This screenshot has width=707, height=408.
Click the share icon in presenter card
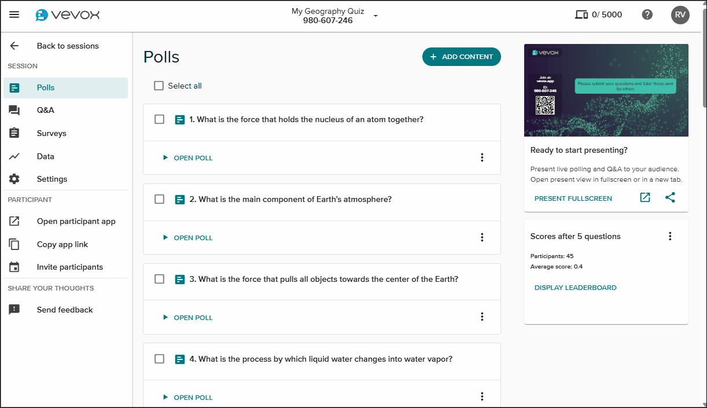coord(670,198)
